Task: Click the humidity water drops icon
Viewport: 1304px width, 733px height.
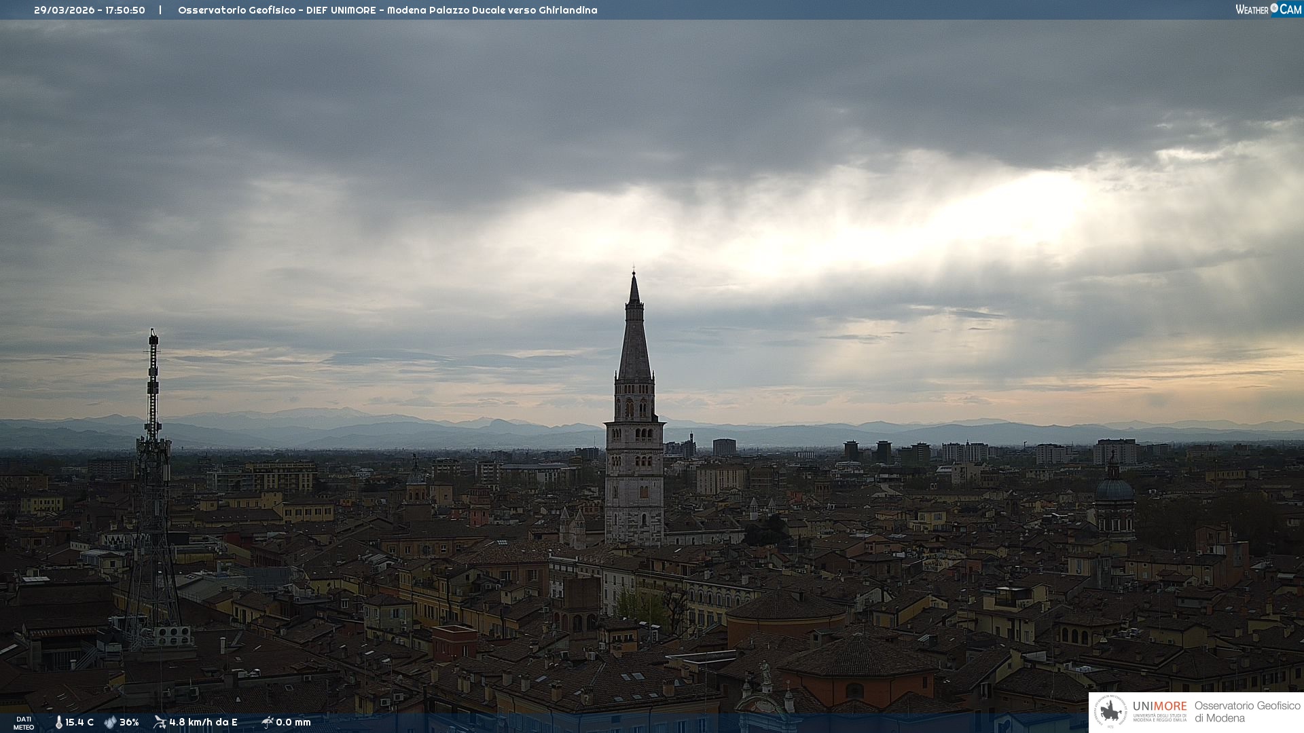Action: 110,722
